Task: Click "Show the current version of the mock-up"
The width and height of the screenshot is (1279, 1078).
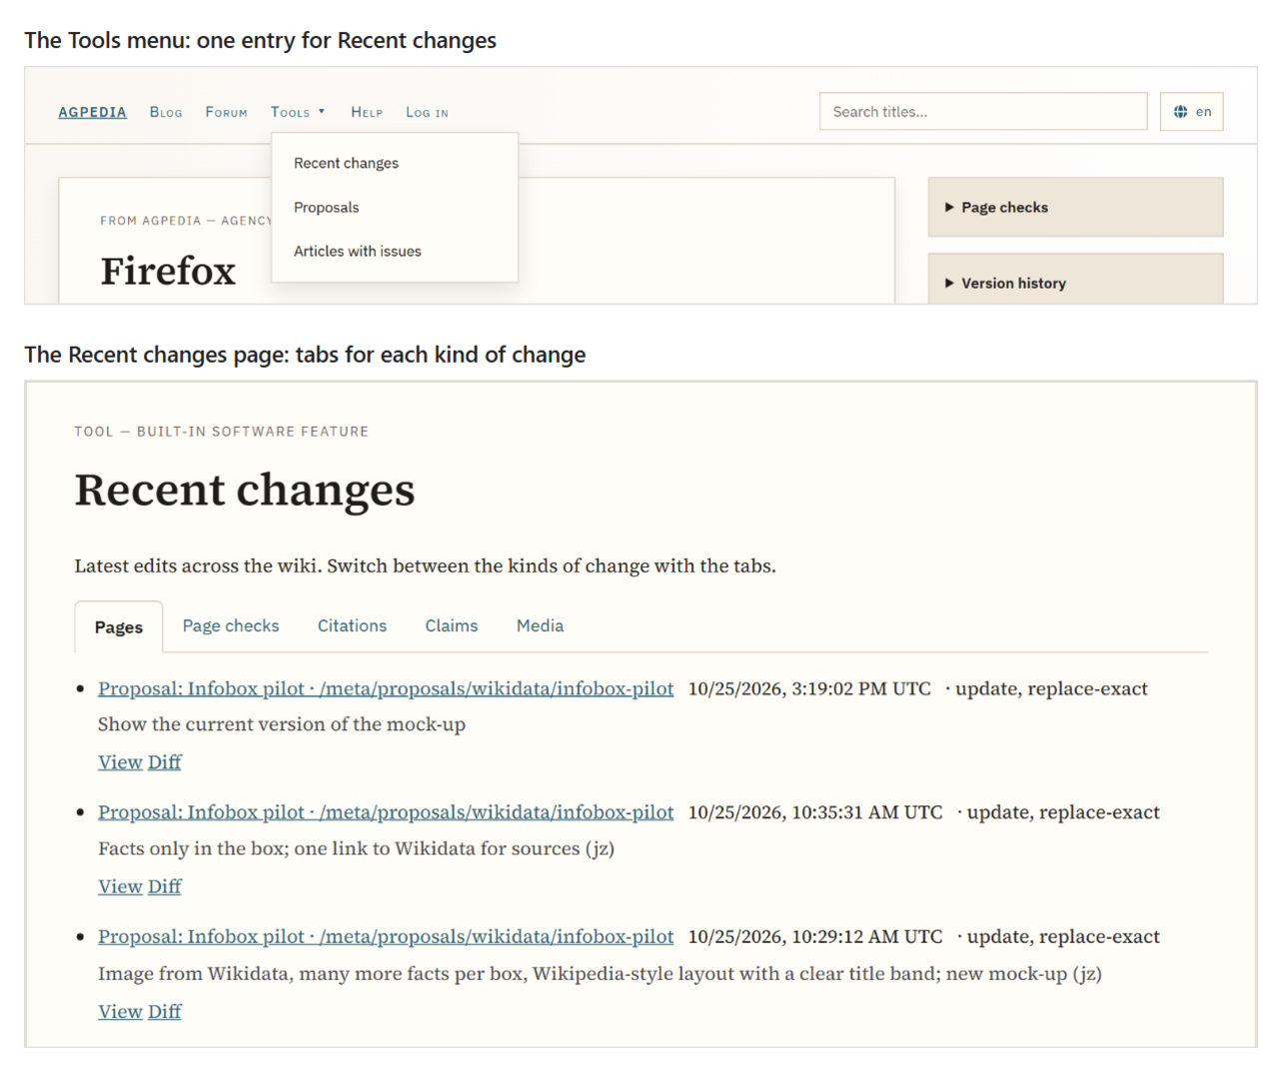Action: click(x=282, y=724)
